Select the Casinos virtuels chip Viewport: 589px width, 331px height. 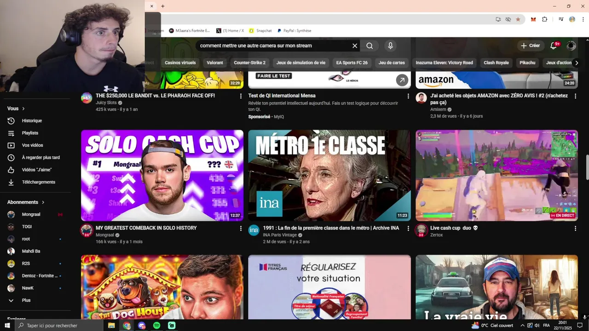180,63
